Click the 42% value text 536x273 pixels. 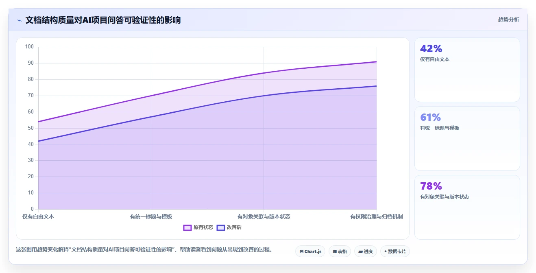[431, 49]
